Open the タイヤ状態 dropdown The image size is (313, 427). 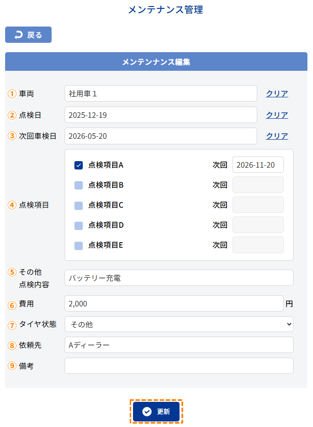(179, 324)
